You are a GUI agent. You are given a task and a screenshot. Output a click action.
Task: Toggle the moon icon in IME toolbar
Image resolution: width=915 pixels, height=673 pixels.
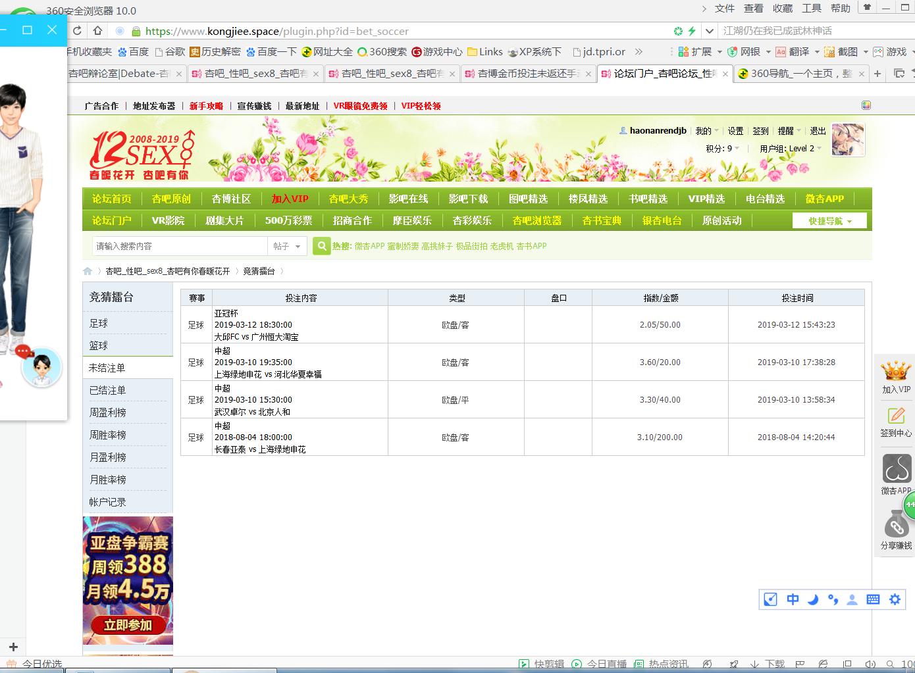point(813,599)
